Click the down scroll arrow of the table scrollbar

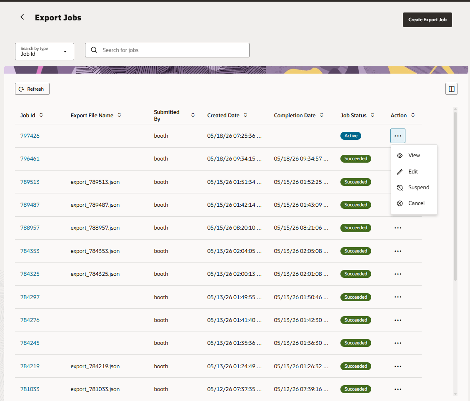[x=455, y=394]
